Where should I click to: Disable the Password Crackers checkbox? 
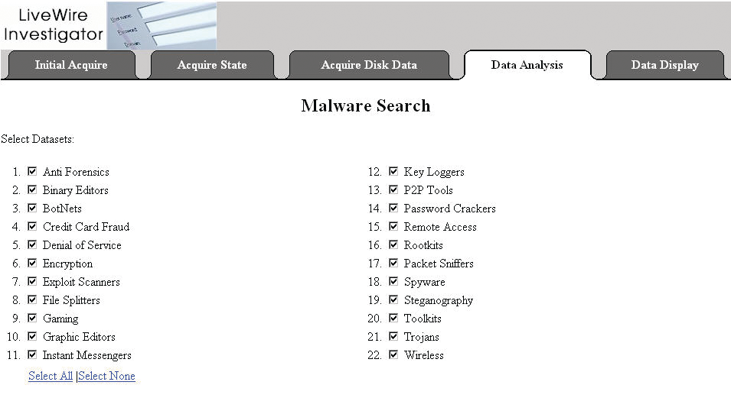pos(393,208)
